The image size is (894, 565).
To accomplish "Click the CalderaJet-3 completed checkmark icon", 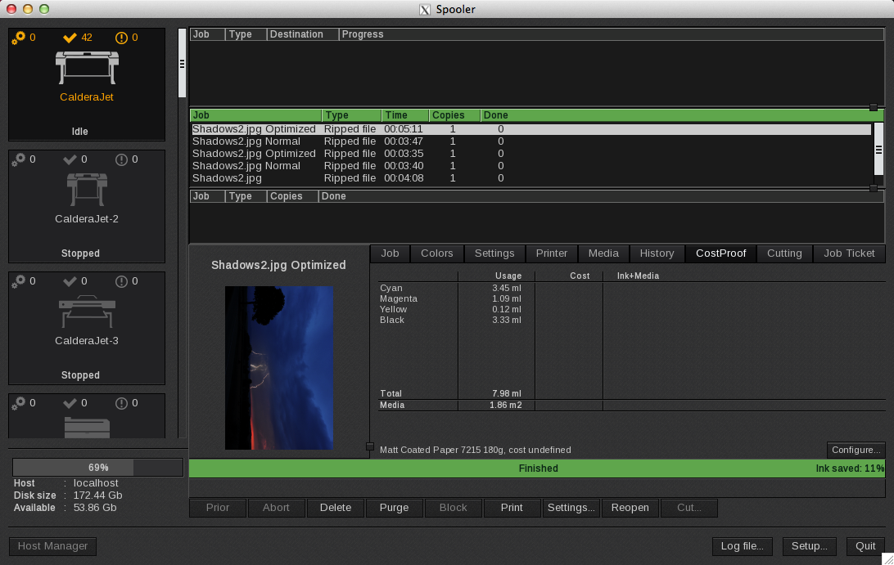I will (70, 281).
